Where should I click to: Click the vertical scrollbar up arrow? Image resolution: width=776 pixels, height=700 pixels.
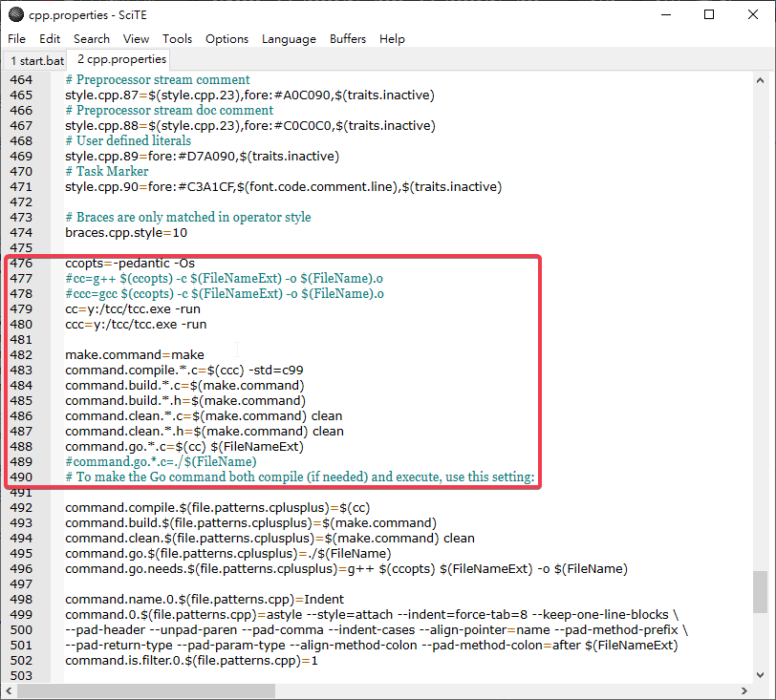[x=760, y=79]
